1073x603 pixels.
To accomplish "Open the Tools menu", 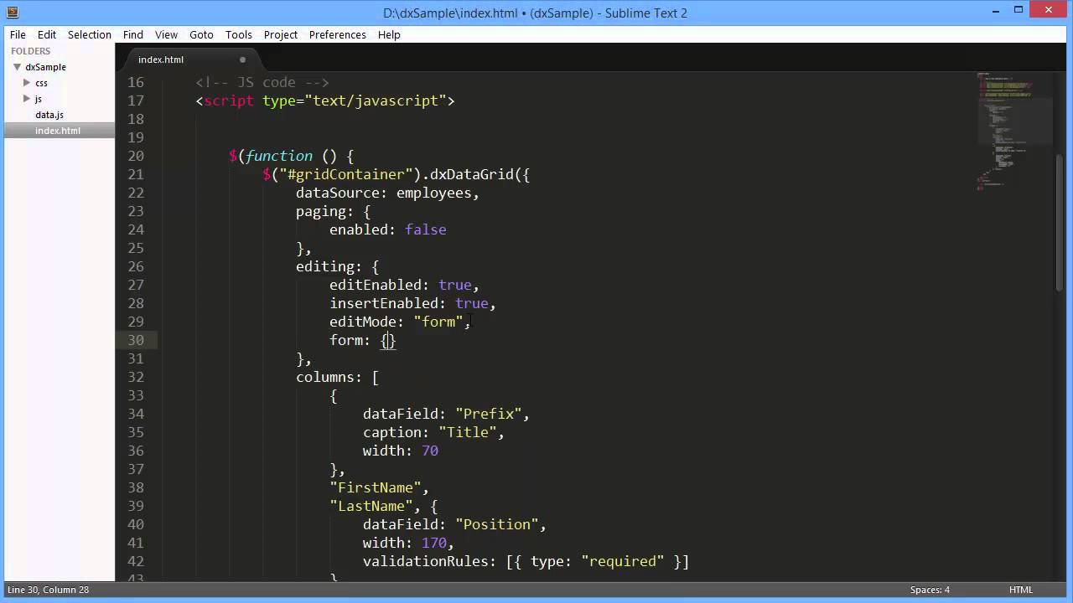I will [x=239, y=34].
